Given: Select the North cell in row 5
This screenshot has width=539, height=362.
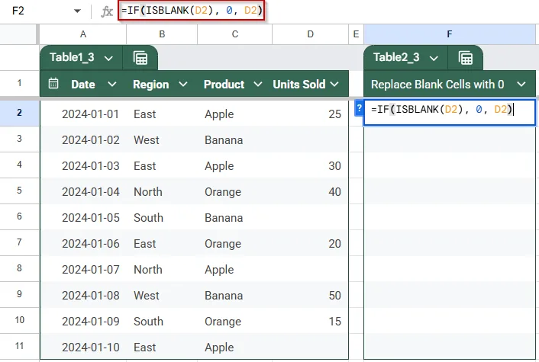Looking at the screenshot, I should tap(162, 191).
